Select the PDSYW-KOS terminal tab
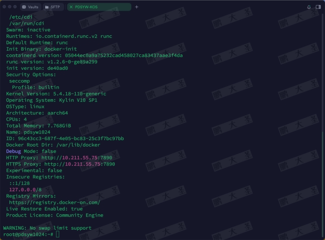The image size is (325, 240). coord(99,7)
